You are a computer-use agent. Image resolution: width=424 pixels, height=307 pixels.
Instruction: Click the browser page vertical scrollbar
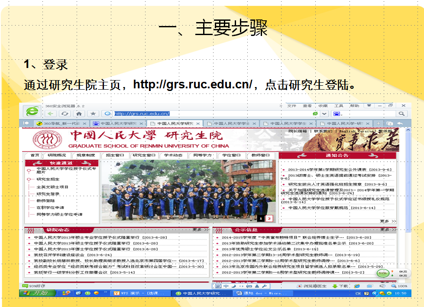(408, 181)
